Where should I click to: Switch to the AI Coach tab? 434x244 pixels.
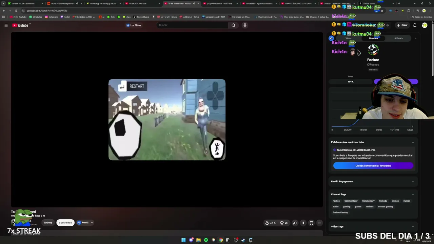coord(398,38)
